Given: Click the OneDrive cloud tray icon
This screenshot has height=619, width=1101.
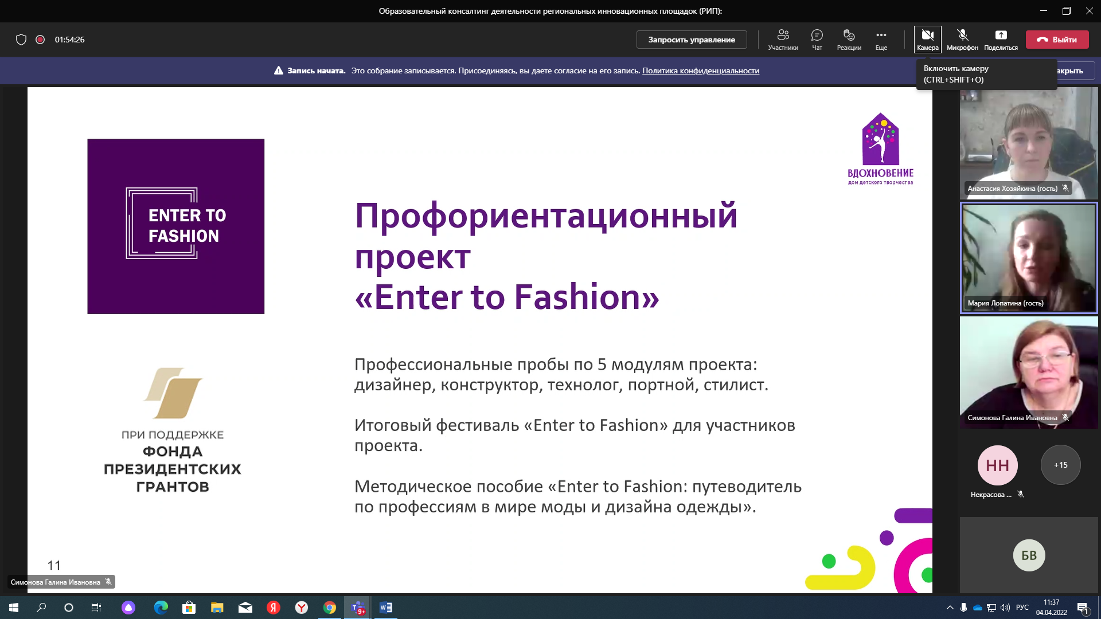Looking at the screenshot, I should [978, 608].
